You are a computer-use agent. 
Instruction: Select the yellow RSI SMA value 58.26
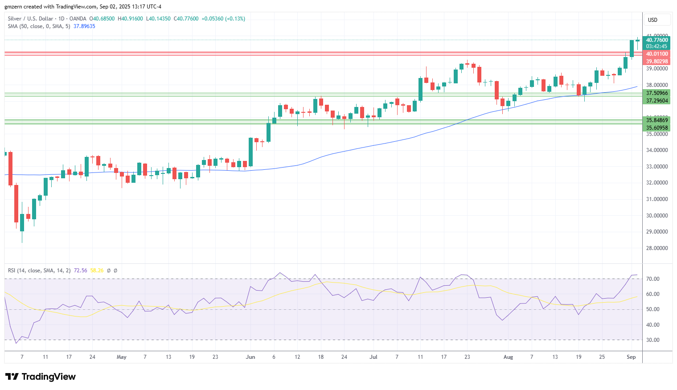coord(97,271)
